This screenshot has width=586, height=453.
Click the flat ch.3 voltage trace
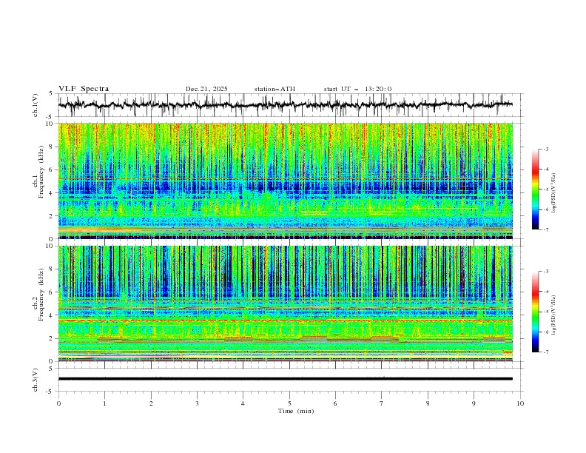[x=286, y=379]
